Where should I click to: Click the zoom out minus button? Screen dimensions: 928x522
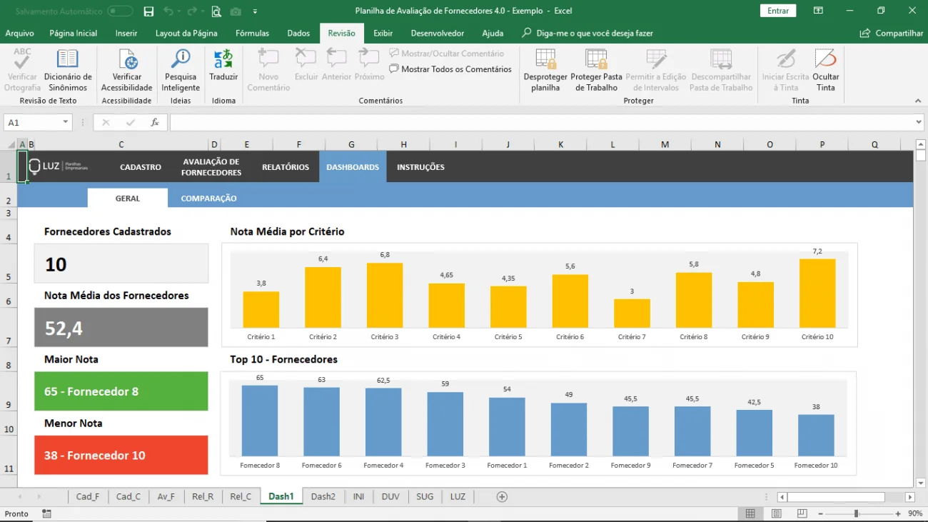pyautogui.click(x=820, y=513)
